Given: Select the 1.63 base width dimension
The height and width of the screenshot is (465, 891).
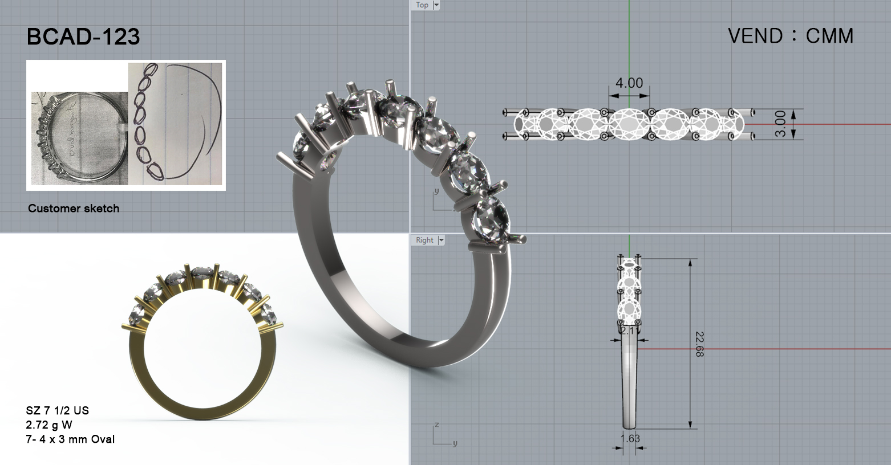Looking at the screenshot, I should (x=630, y=438).
